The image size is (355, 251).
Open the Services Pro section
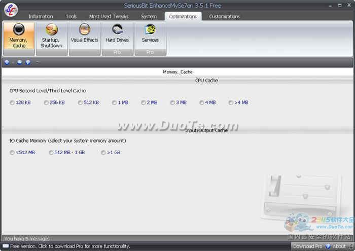(x=150, y=39)
